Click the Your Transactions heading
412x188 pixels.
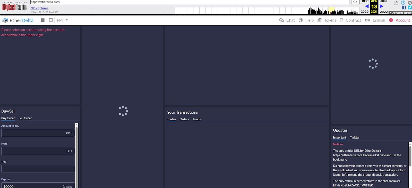coord(182,112)
